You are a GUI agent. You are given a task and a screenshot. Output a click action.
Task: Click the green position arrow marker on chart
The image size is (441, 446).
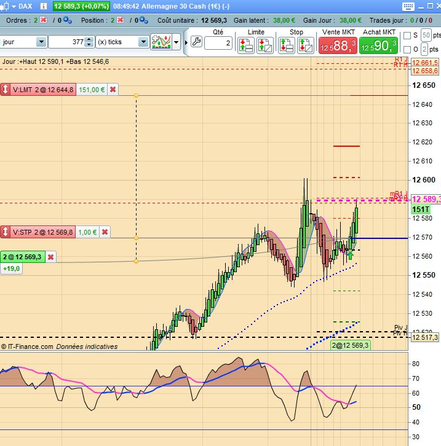pos(351,256)
